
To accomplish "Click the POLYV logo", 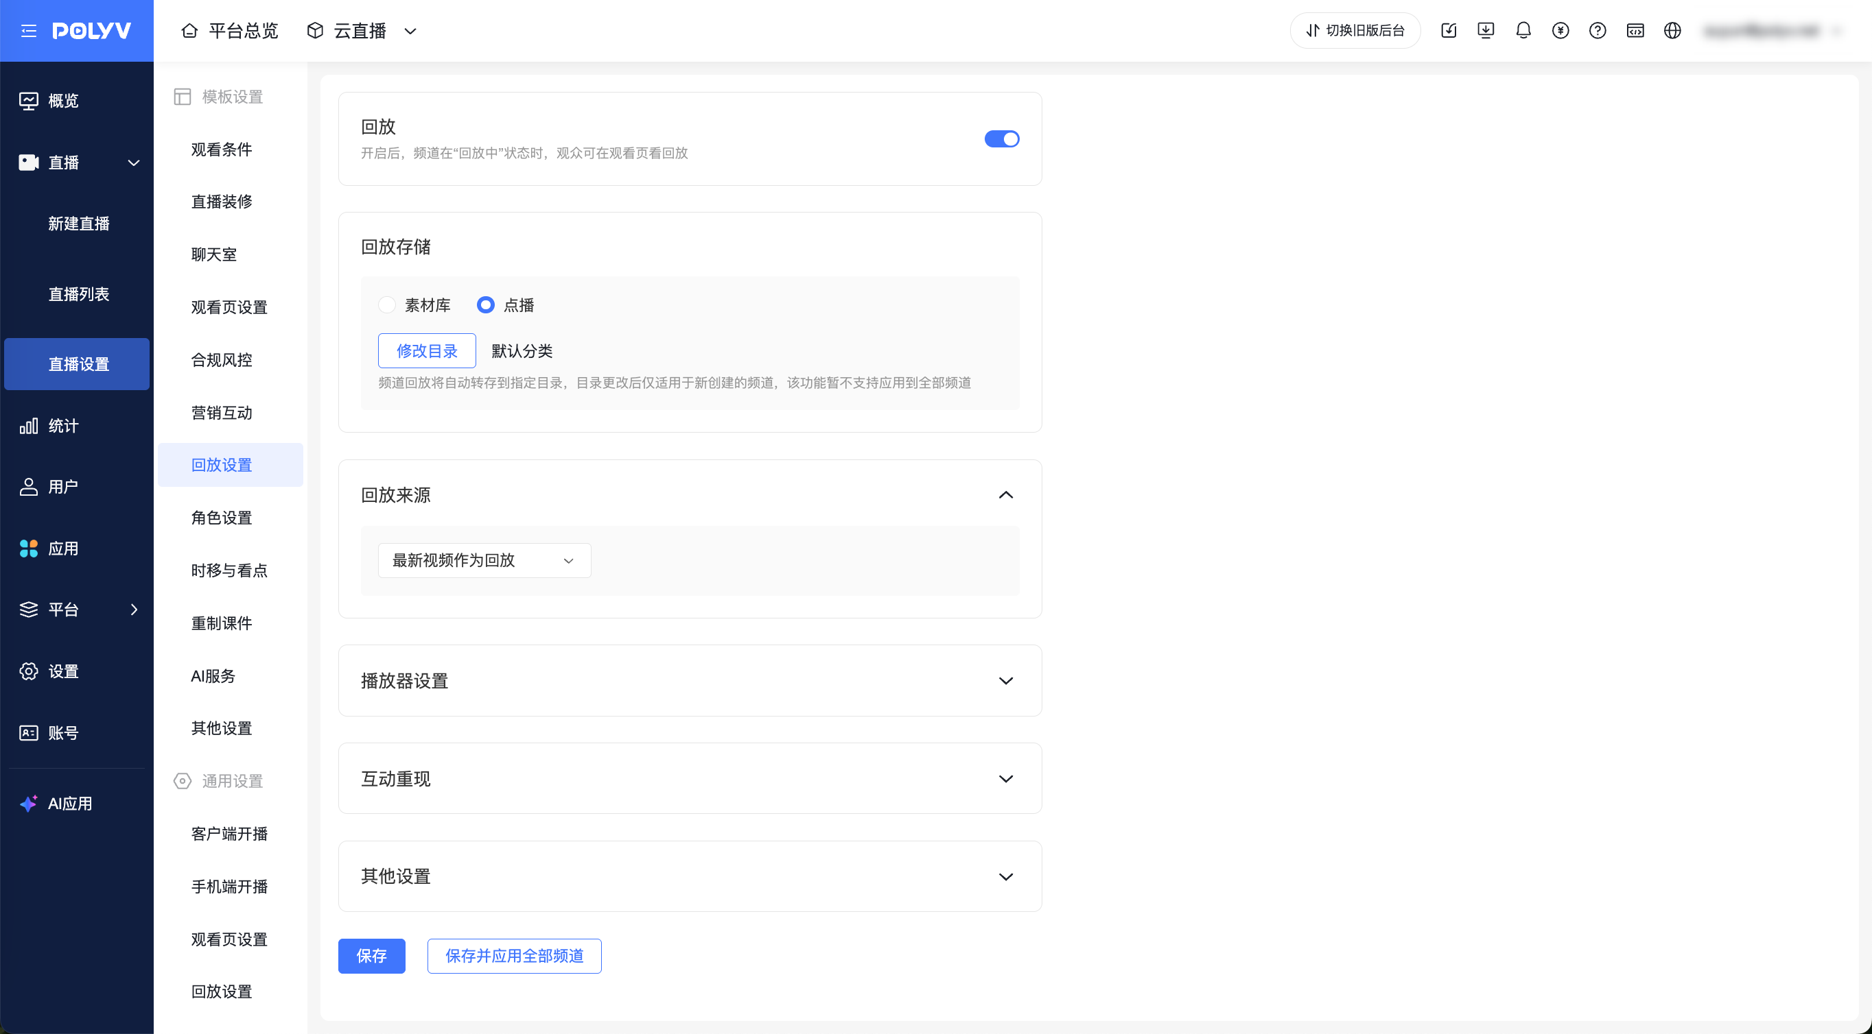I will pos(91,30).
